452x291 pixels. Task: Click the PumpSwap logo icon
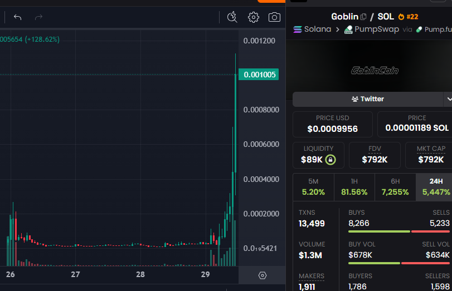348,29
